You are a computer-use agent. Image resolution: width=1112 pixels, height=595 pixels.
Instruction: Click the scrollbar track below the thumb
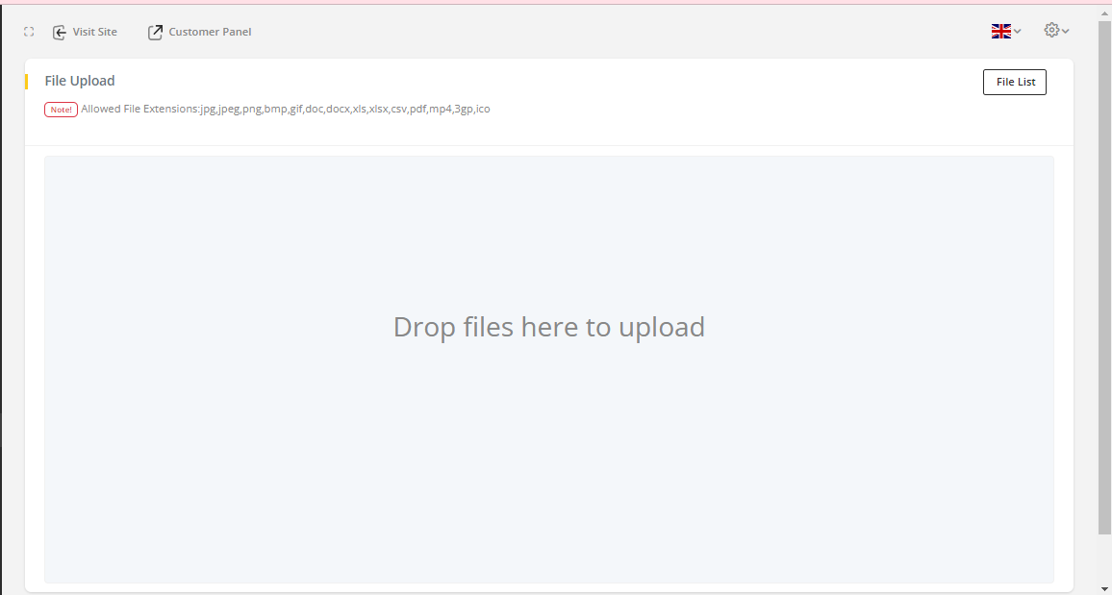click(1105, 559)
